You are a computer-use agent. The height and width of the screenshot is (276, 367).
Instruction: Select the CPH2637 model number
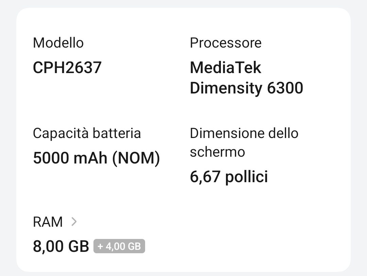67,67
